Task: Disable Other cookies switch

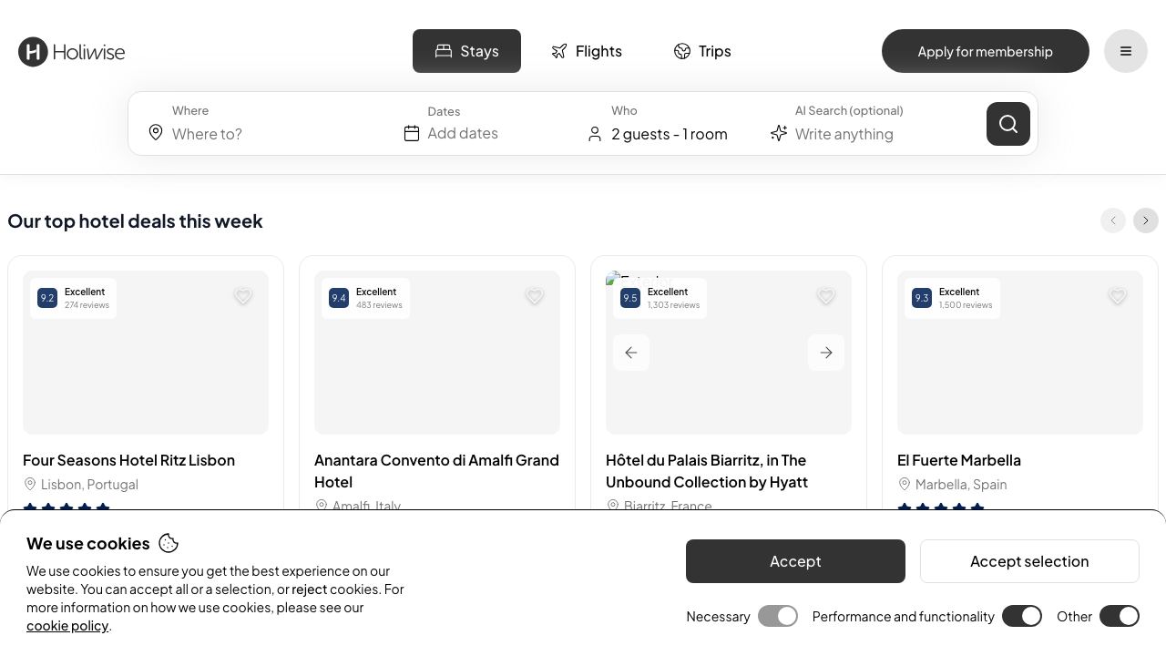Action: (1120, 617)
